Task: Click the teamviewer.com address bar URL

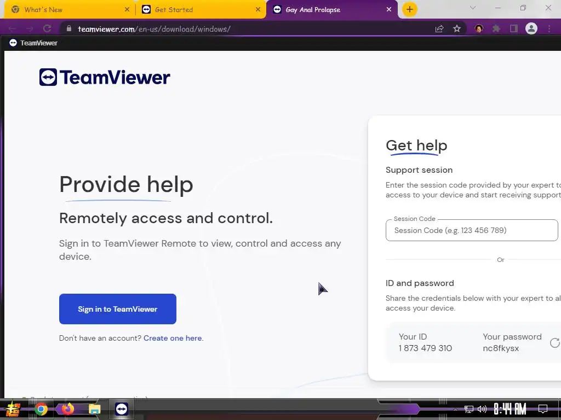Action: [x=154, y=29]
